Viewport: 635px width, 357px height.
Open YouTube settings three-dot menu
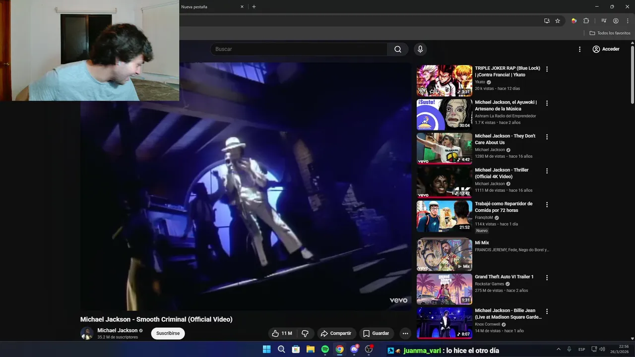(x=579, y=49)
